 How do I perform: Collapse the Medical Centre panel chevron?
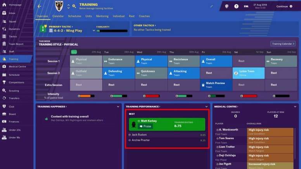[295, 107]
